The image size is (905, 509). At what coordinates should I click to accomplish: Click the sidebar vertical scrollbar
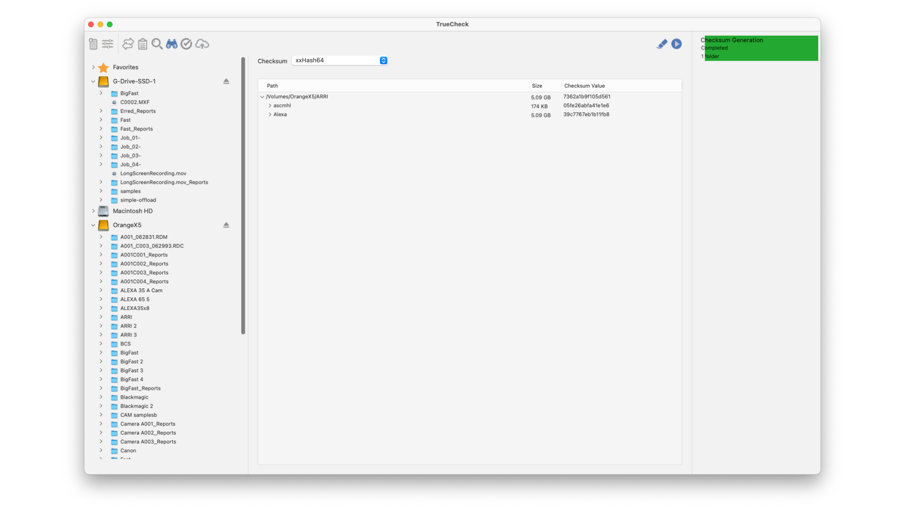pyautogui.click(x=243, y=196)
